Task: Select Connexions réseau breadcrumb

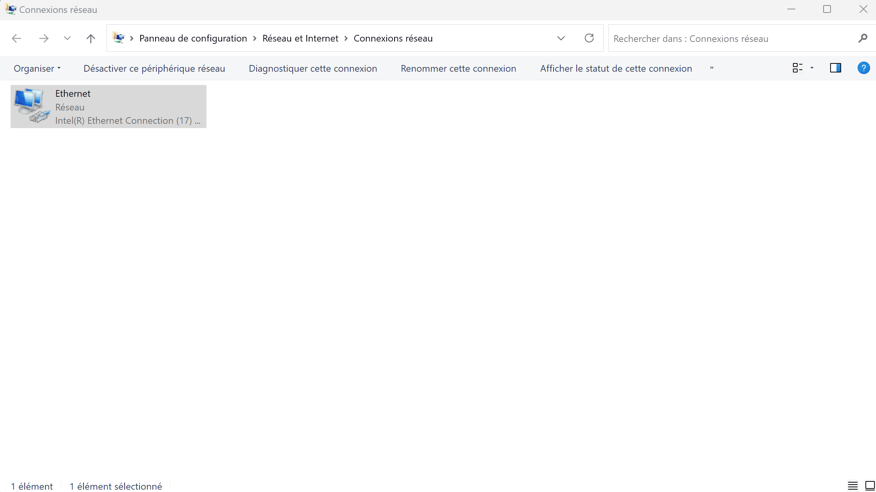Action: (393, 38)
